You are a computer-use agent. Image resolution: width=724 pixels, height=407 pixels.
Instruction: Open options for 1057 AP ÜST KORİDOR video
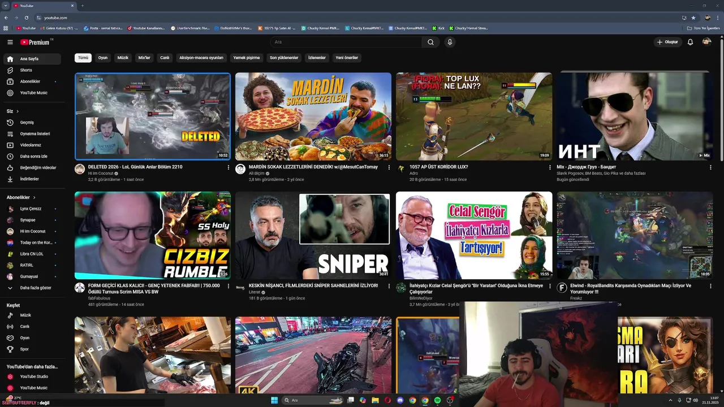point(550,167)
